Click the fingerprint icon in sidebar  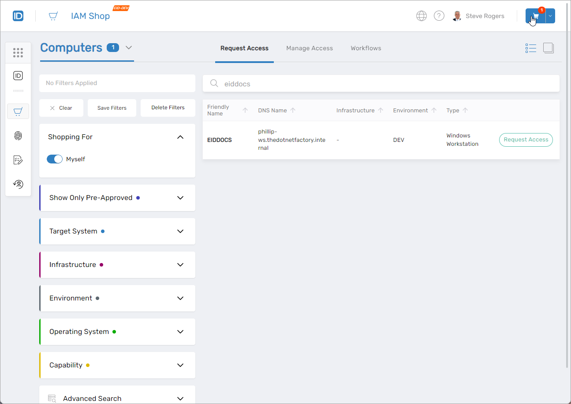[18, 136]
